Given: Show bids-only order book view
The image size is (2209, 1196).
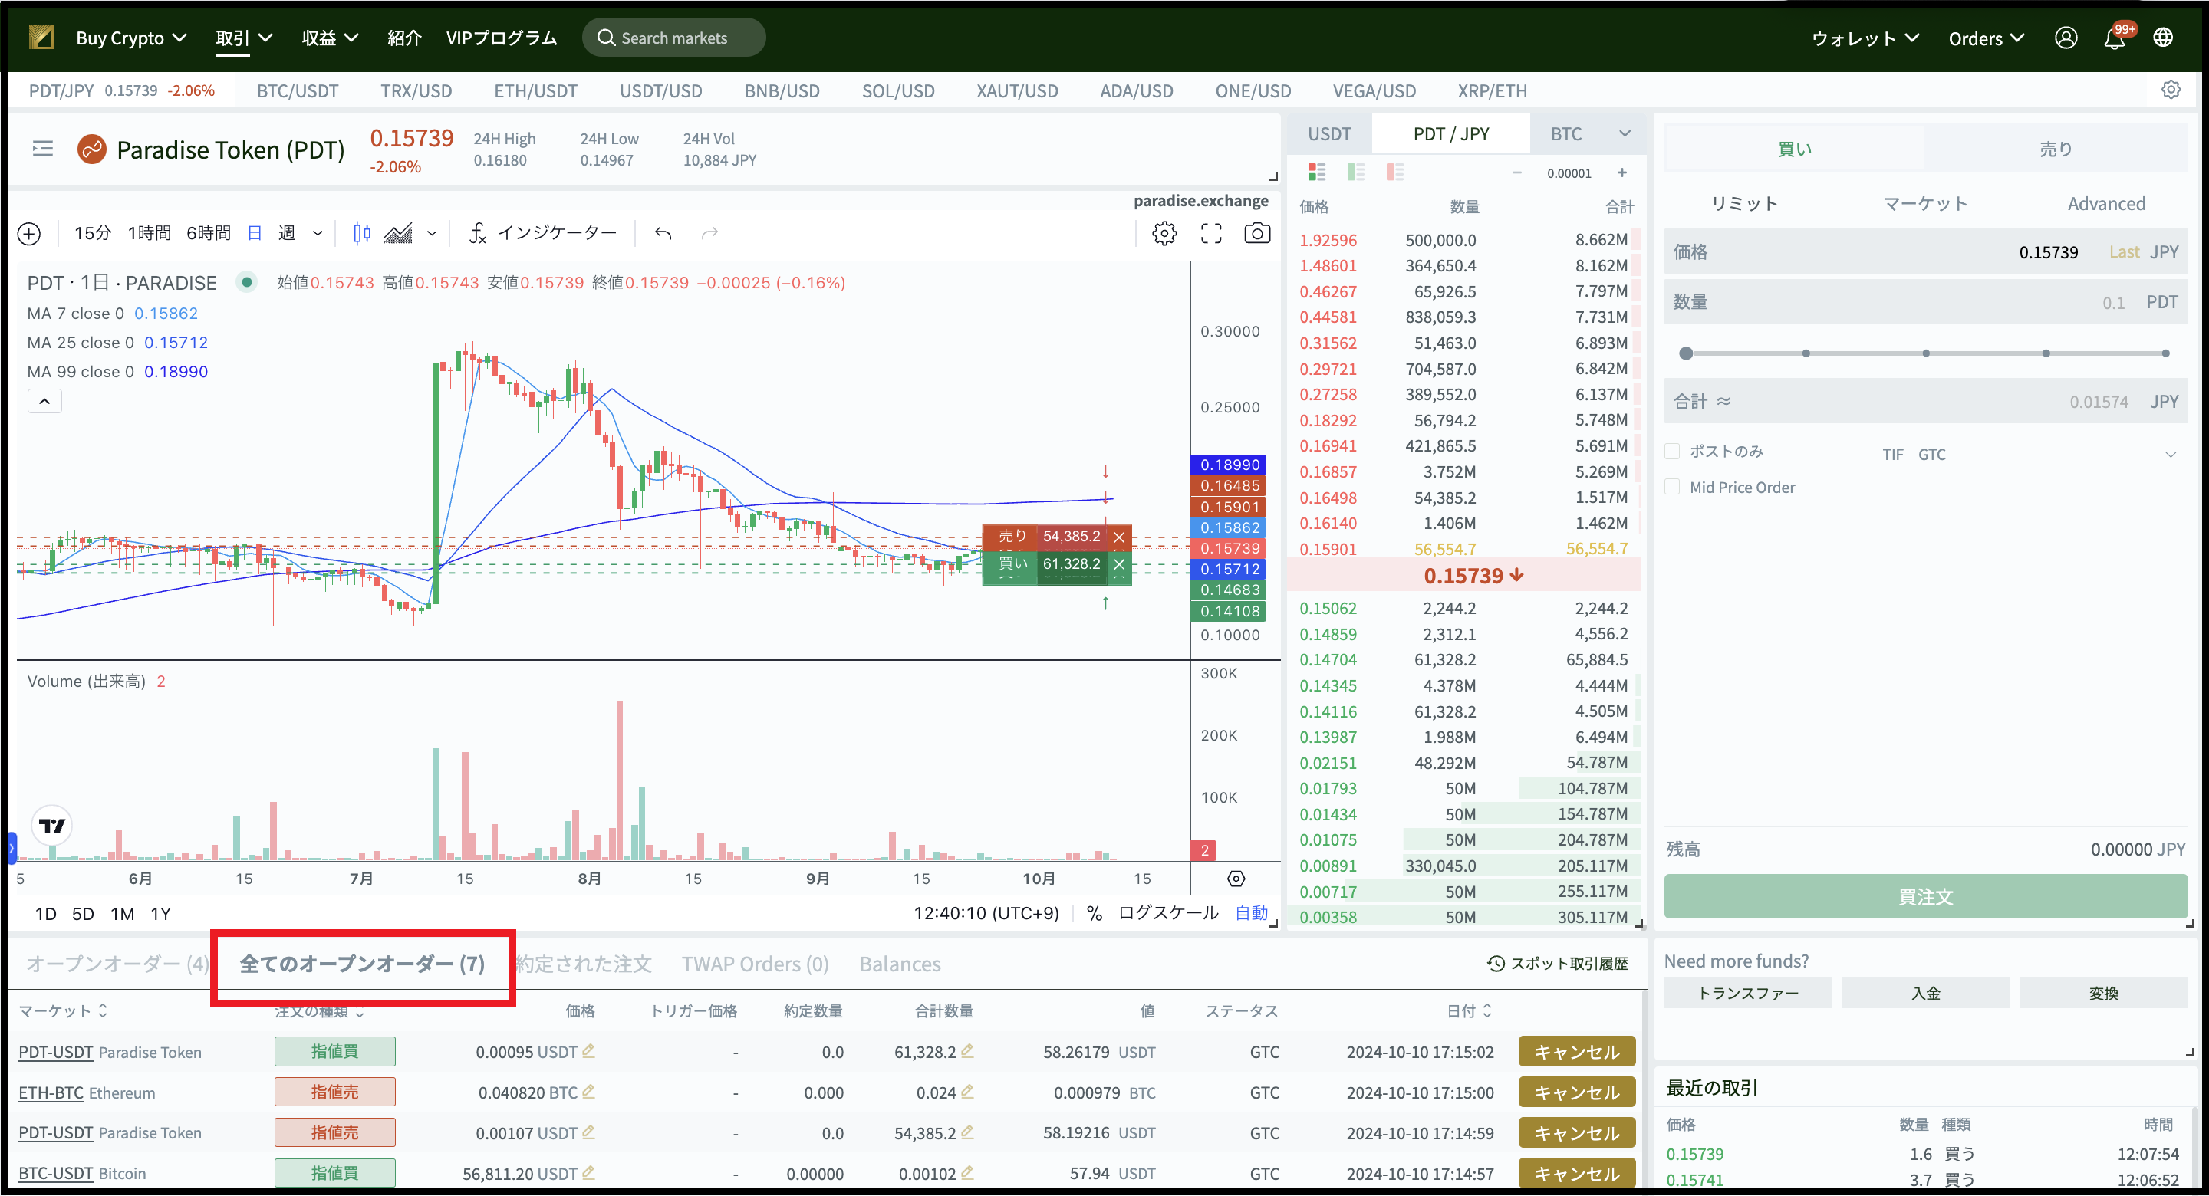Looking at the screenshot, I should (1356, 172).
